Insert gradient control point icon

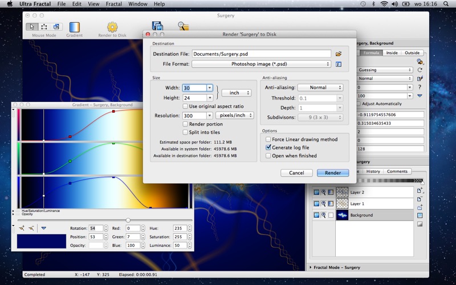click(x=22, y=229)
